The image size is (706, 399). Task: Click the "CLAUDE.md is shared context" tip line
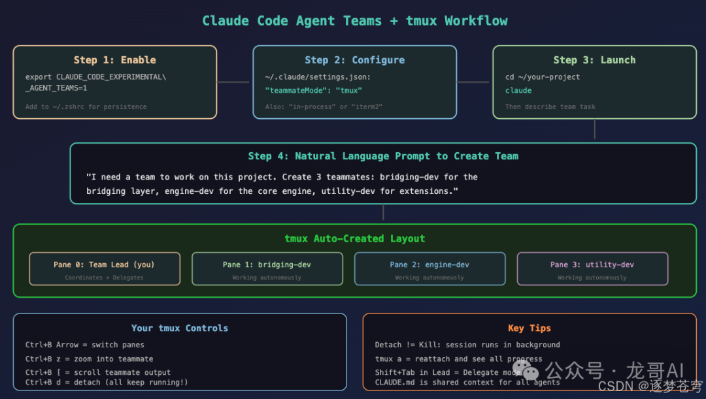(x=467, y=383)
